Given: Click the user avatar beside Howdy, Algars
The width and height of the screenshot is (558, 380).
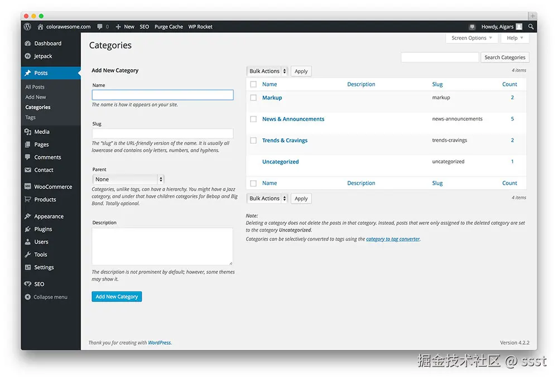Looking at the screenshot, I should click(x=519, y=27).
